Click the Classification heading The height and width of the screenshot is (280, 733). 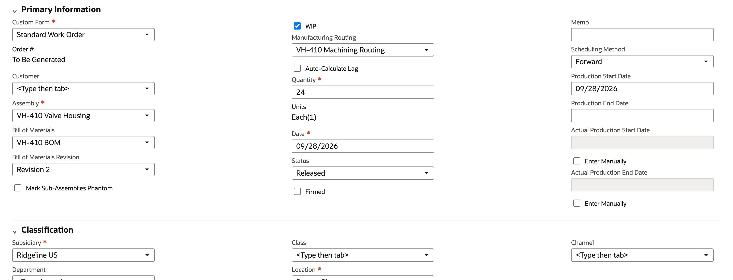[x=47, y=230]
